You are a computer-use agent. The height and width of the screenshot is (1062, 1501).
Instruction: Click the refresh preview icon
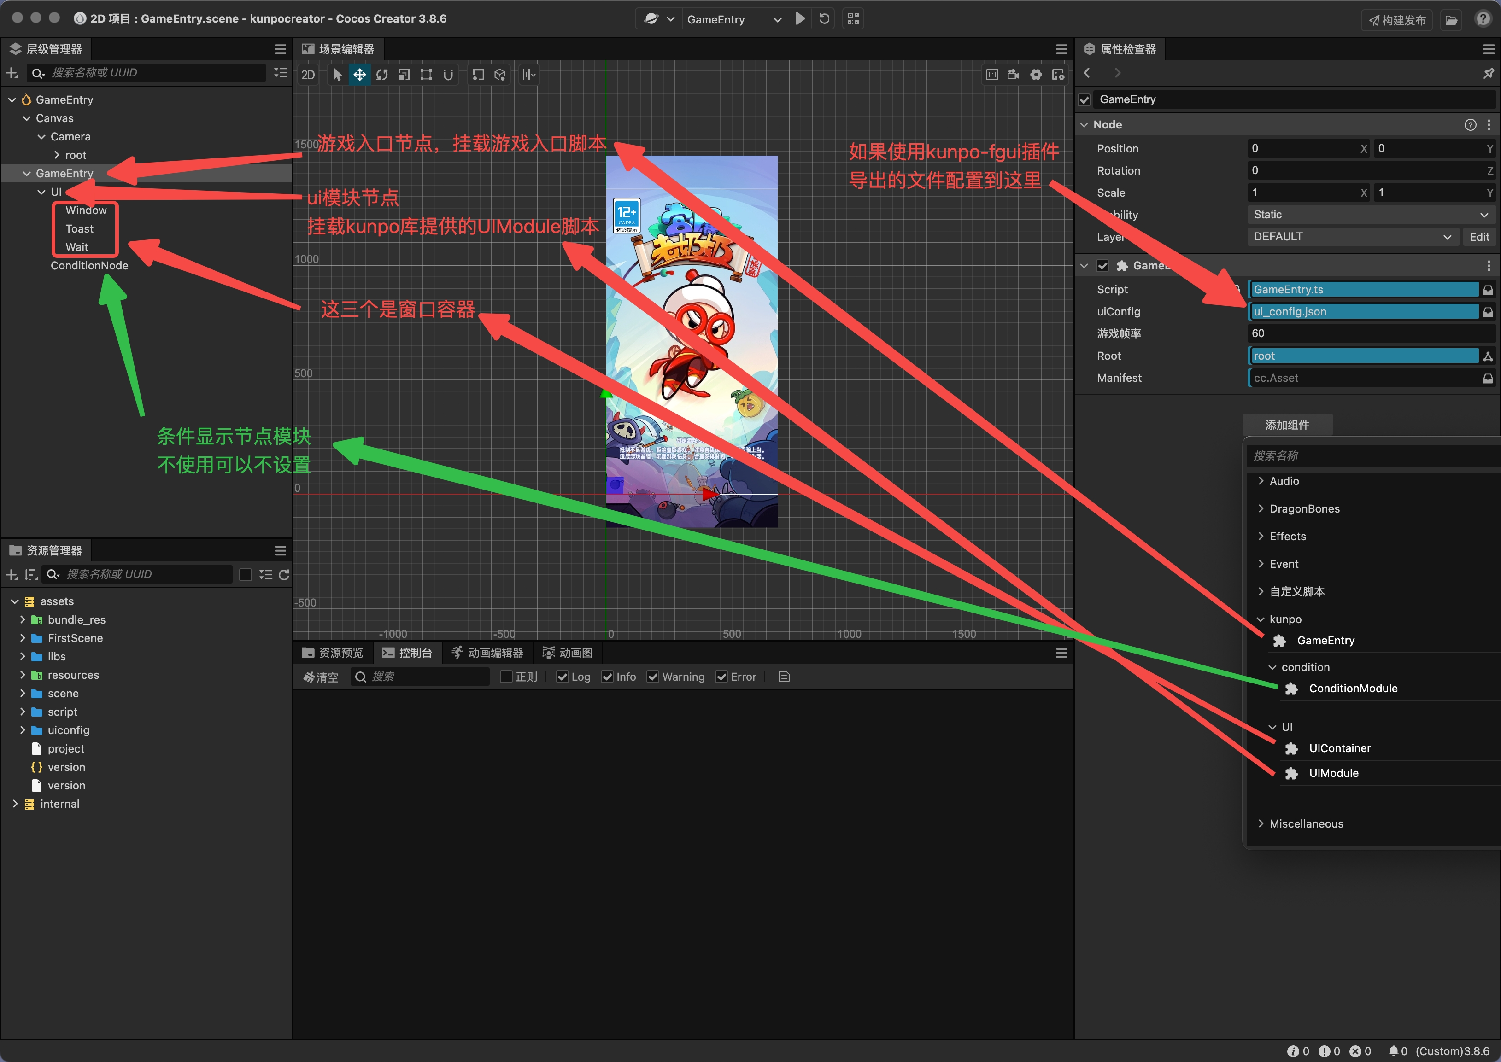(x=824, y=19)
